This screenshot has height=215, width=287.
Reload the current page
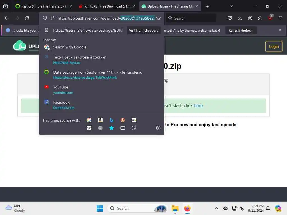click(27, 18)
